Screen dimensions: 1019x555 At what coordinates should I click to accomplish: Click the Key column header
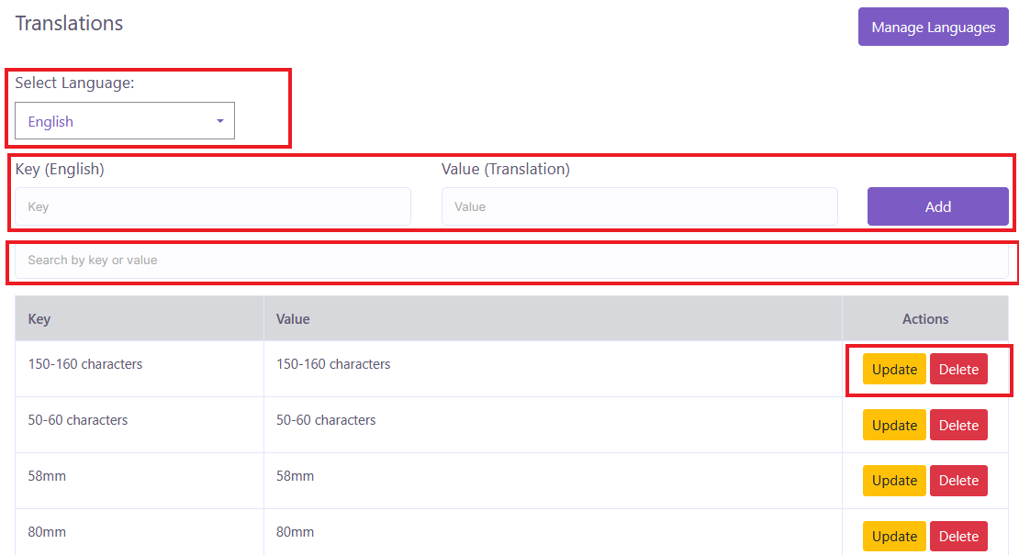[39, 319]
